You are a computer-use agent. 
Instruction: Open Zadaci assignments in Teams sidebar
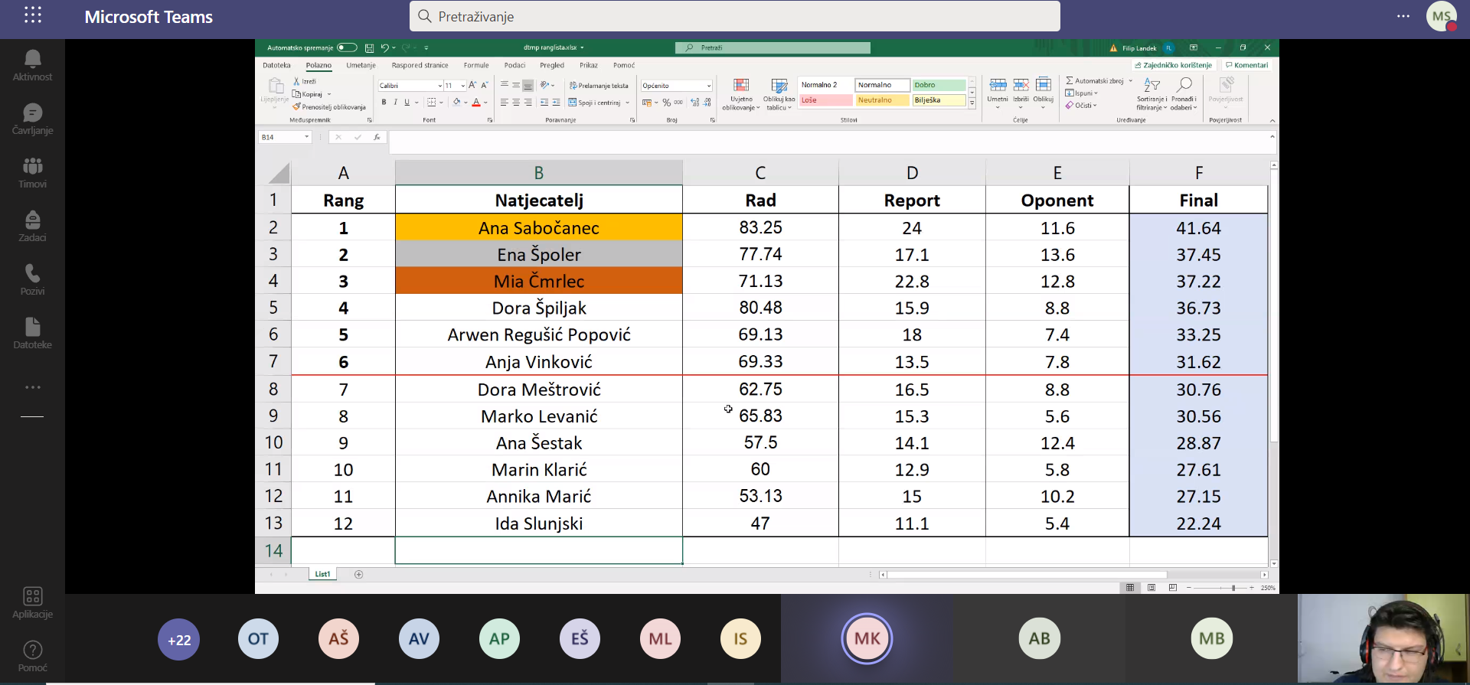point(32,227)
